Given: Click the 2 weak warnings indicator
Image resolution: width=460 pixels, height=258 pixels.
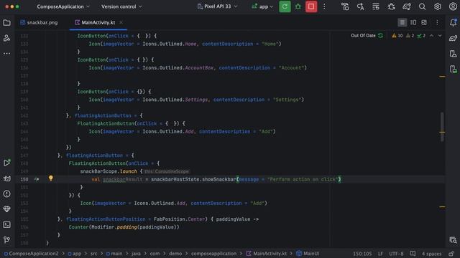Looking at the screenshot, I should click(x=410, y=35).
